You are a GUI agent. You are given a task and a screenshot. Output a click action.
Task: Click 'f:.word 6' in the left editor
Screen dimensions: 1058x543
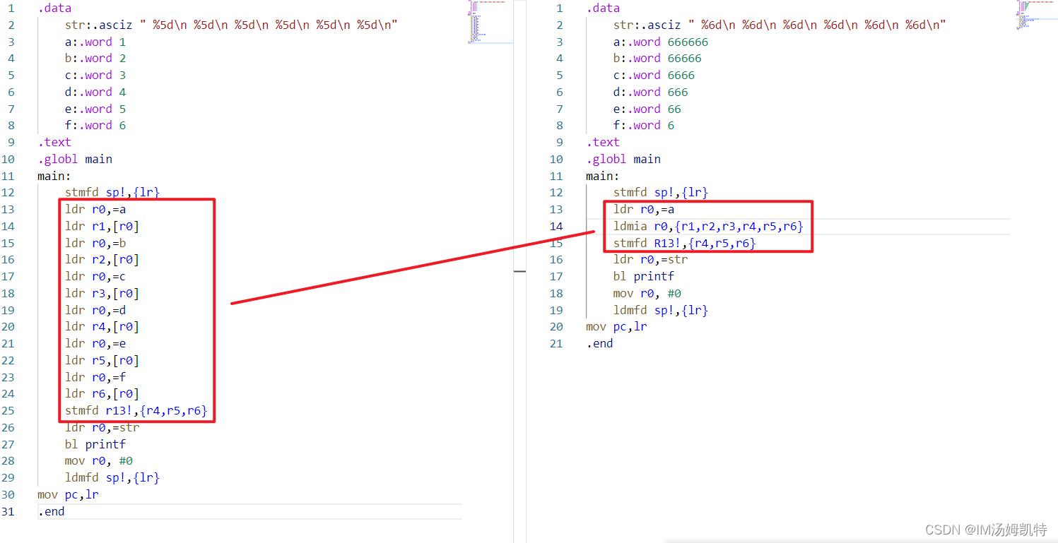(x=95, y=126)
